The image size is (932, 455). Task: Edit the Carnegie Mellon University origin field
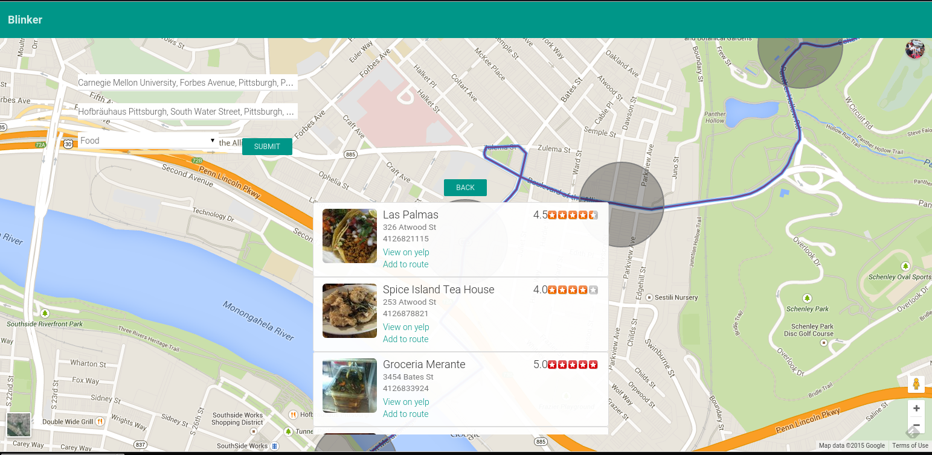pyautogui.click(x=187, y=83)
